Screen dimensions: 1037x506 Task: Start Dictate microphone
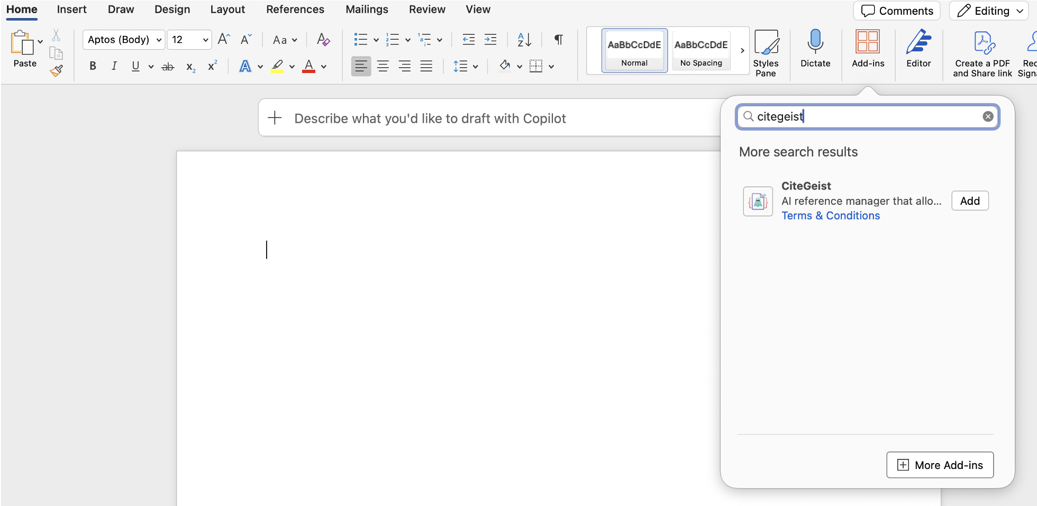[815, 49]
